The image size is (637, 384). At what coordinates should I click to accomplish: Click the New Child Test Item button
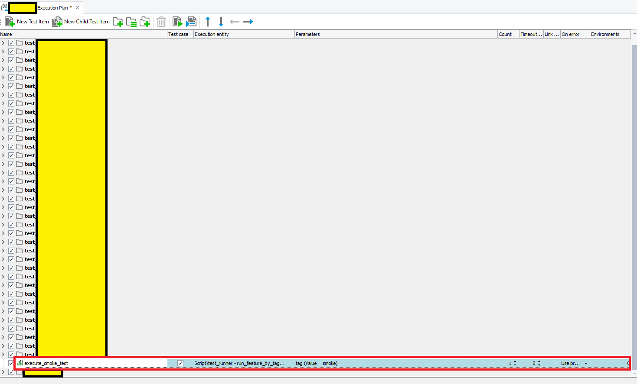(x=81, y=22)
